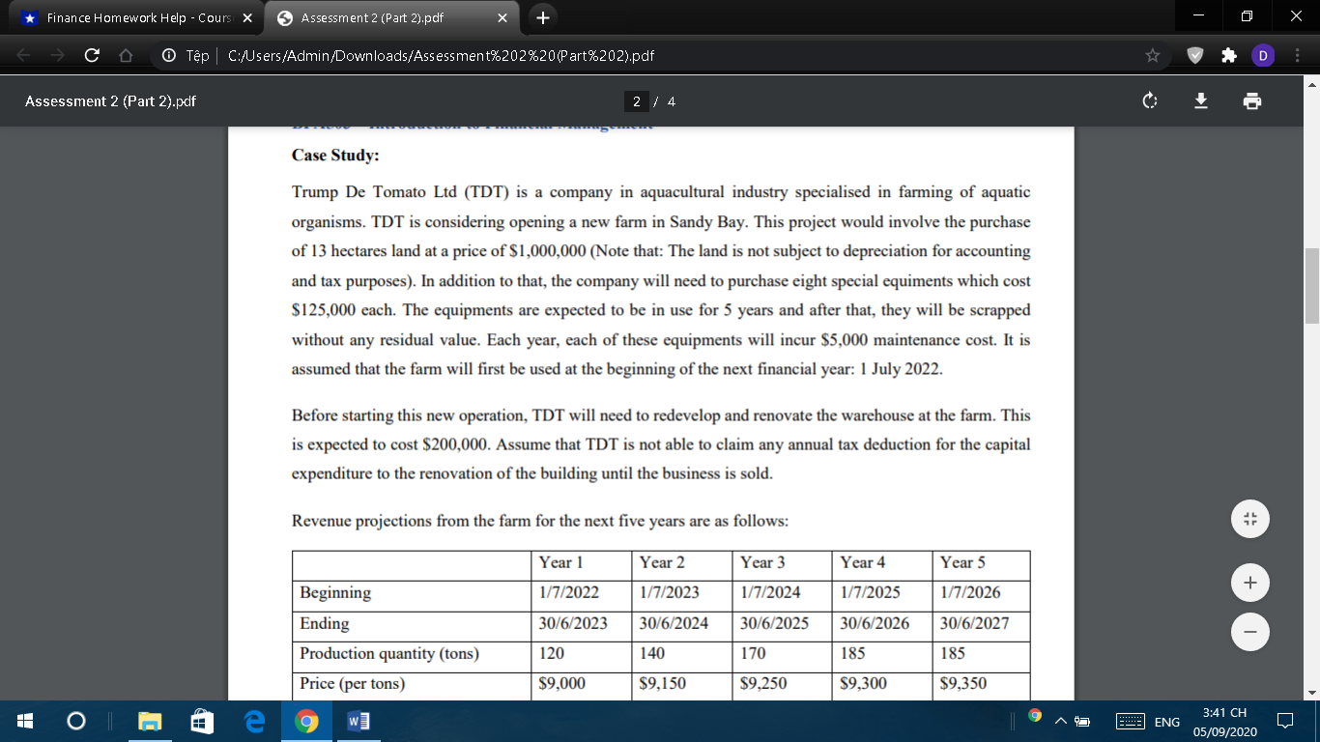Reload the current page
1320x742 pixels.
(90, 55)
